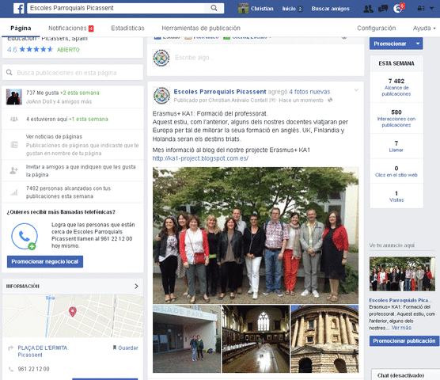
Task: Open columned building photo thumbnail
Action: point(324,339)
